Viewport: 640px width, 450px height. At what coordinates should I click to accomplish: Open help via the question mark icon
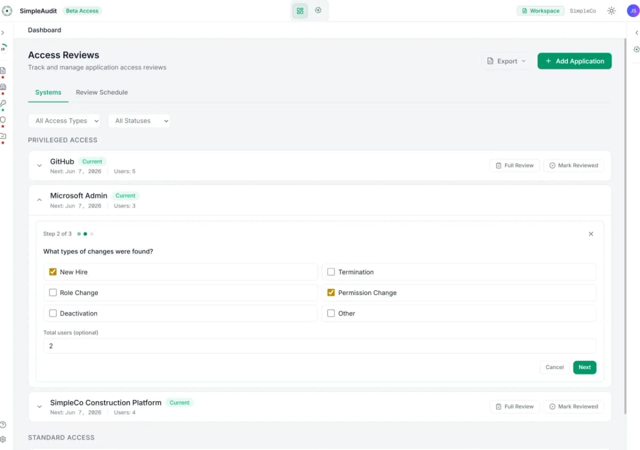point(4,424)
